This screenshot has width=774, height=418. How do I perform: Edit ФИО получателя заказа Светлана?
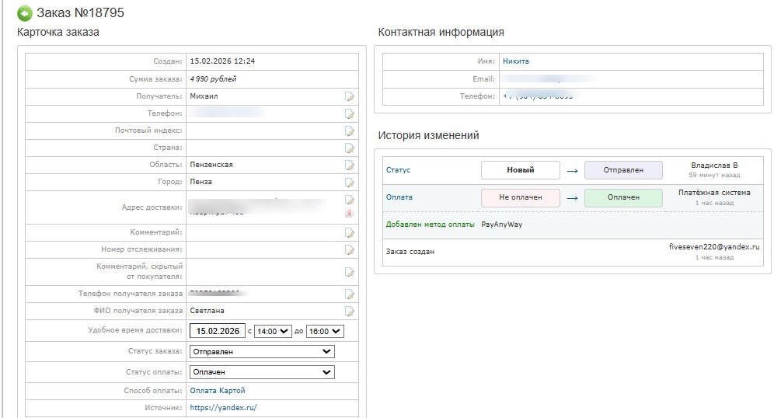point(350,312)
